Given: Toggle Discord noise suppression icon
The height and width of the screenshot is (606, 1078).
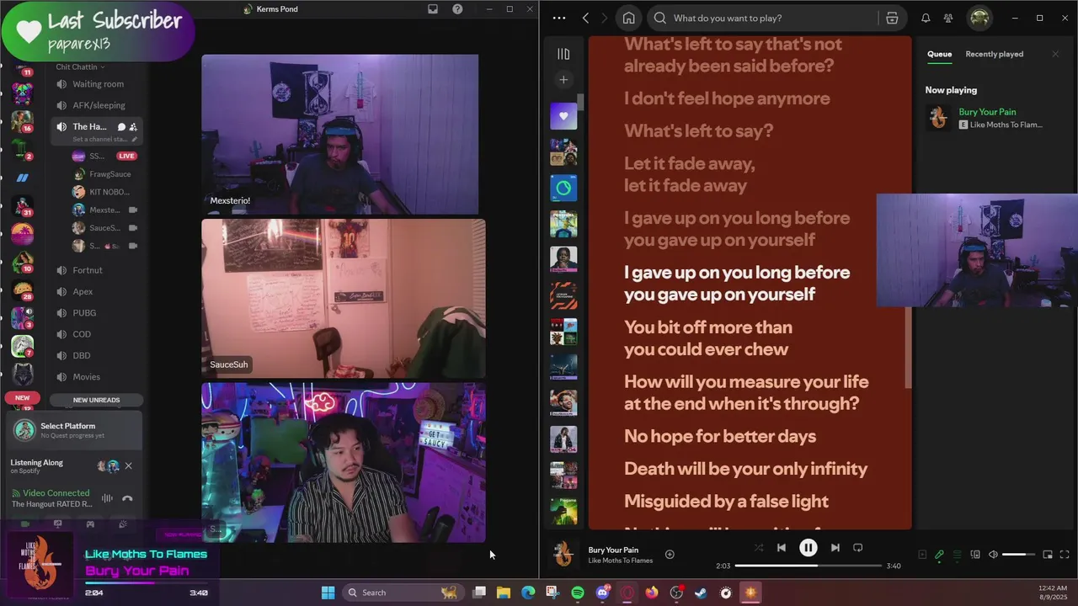Looking at the screenshot, I should 107,498.
